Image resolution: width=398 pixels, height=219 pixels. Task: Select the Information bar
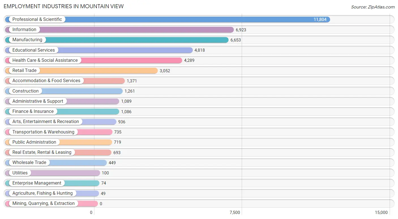(x=119, y=30)
